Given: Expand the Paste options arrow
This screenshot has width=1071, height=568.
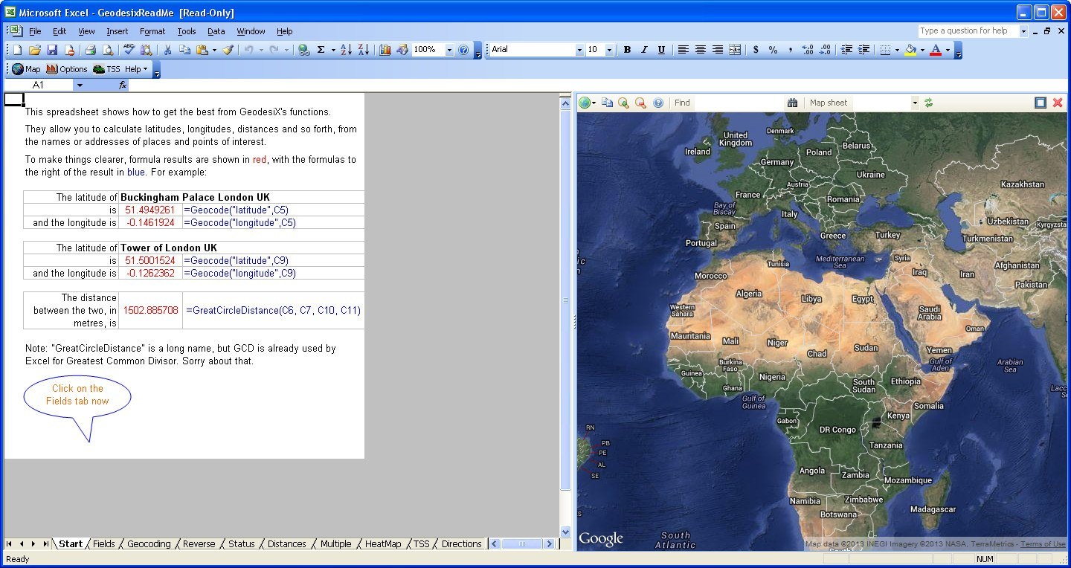Looking at the screenshot, I should coord(214,50).
